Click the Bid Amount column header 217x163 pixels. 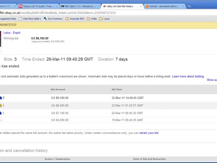58,90
